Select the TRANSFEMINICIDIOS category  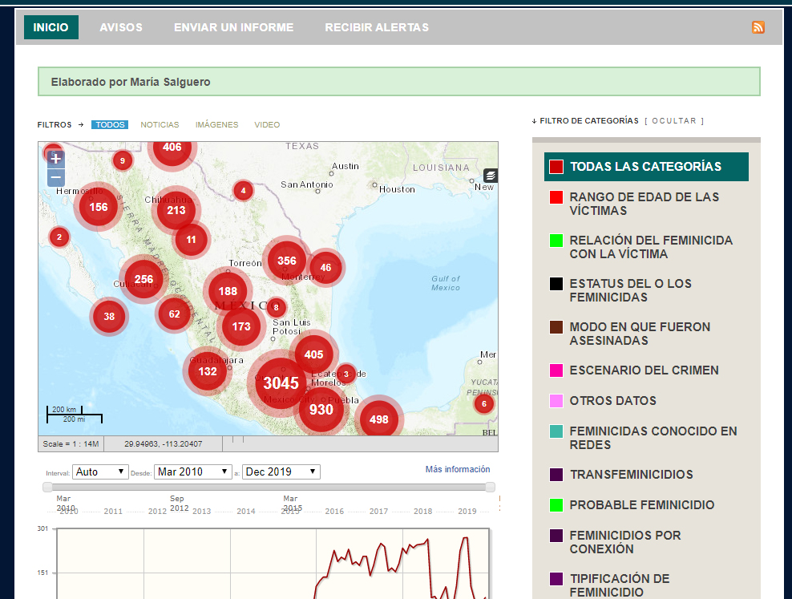[x=631, y=475]
